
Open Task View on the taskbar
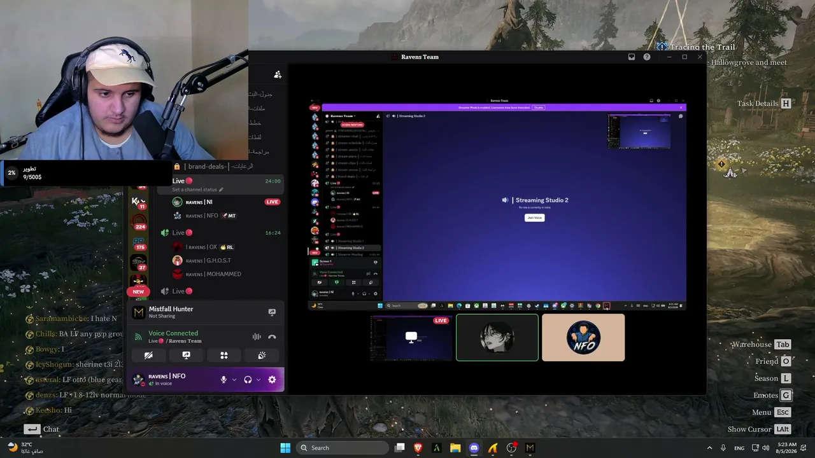coord(400,448)
